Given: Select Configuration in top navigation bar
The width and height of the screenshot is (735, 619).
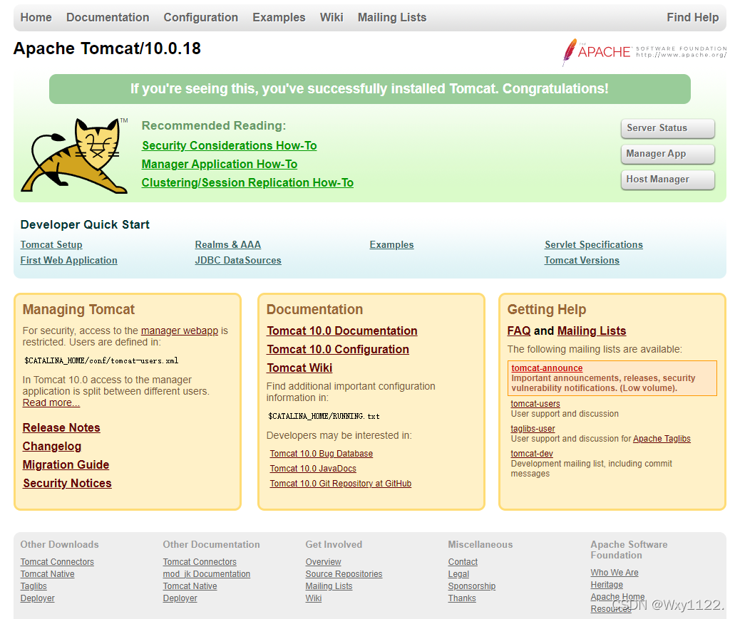Looking at the screenshot, I should (200, 17).
